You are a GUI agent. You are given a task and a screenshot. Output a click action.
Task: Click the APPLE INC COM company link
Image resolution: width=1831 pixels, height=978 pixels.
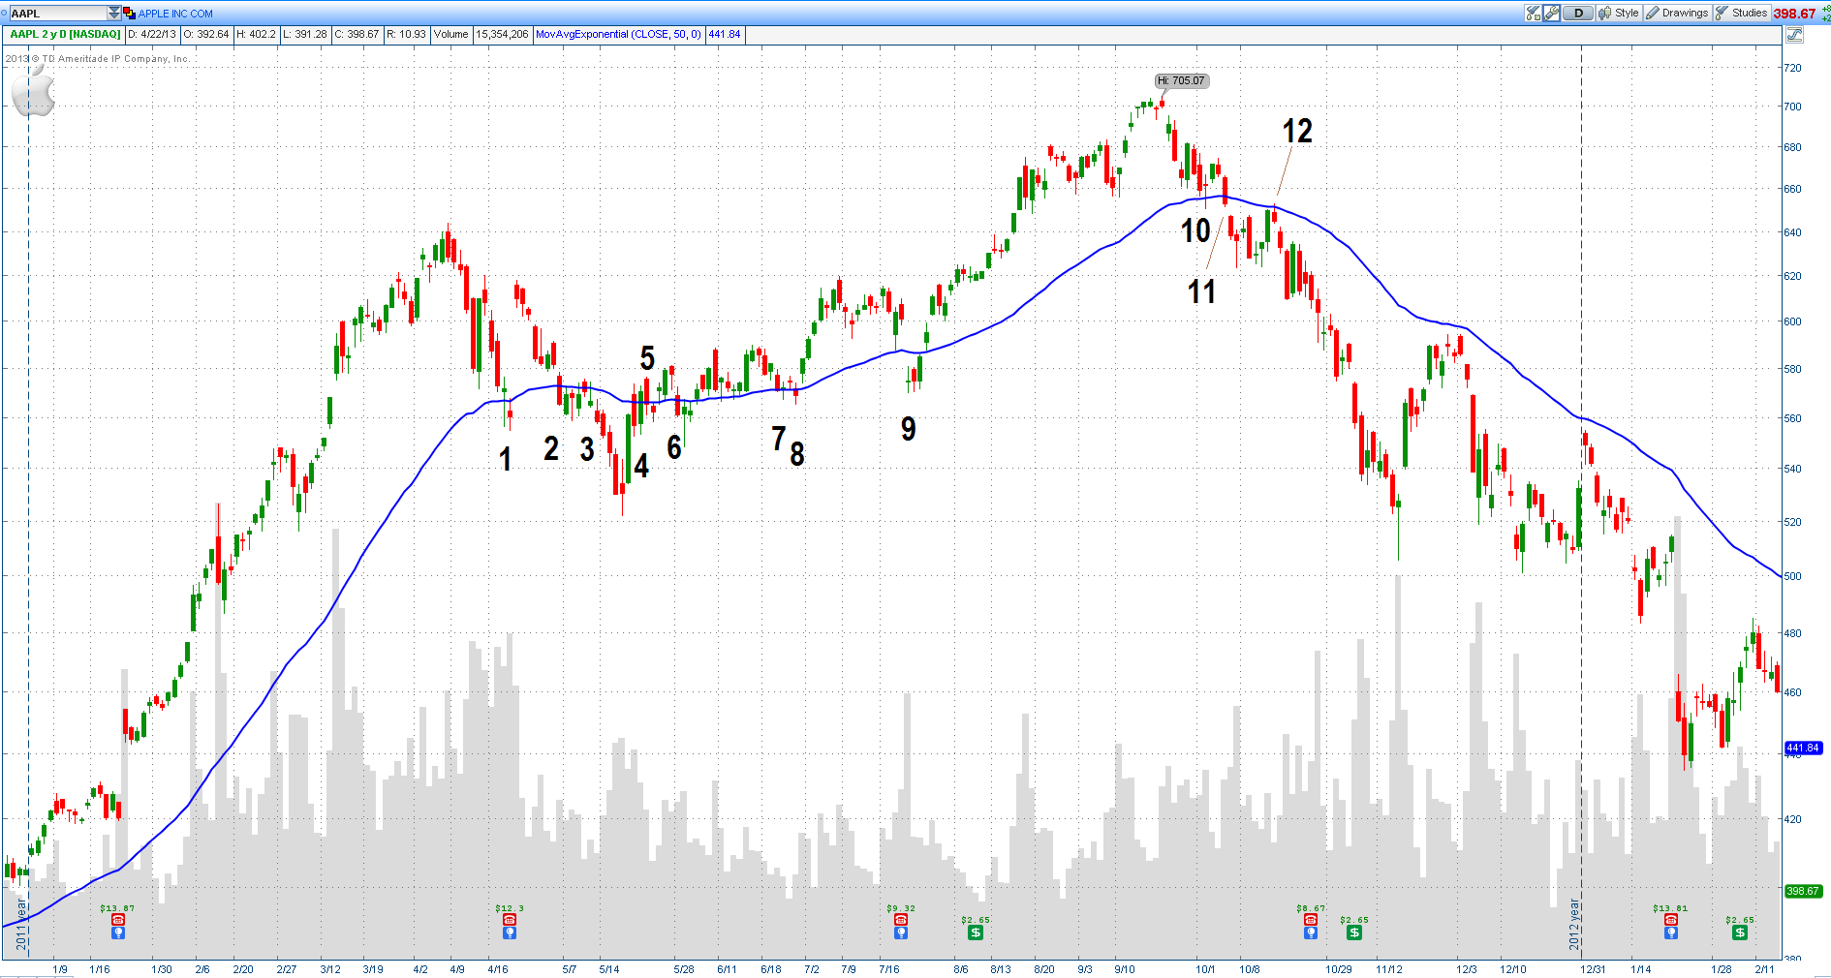click(175, 14)
